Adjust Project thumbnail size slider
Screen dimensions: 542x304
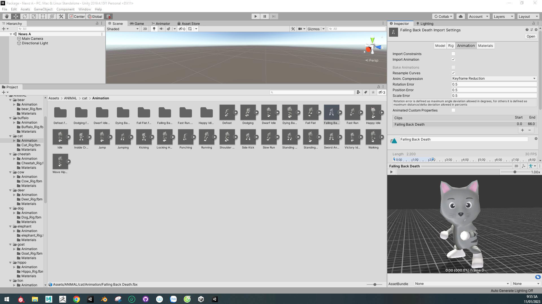[x=374, y=285]
